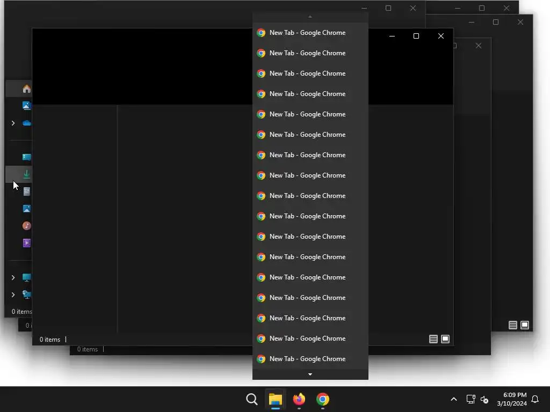This screenshot has width=550, height=412.
Task: Open Windows Search from the taskbar
Action: point(251,399)
